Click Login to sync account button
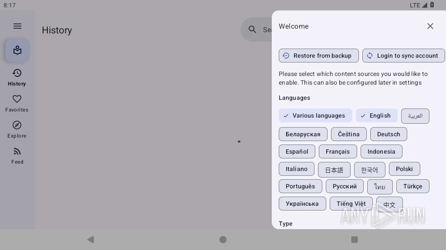Screen dimensions: 446x250 (x=403, y=56)
